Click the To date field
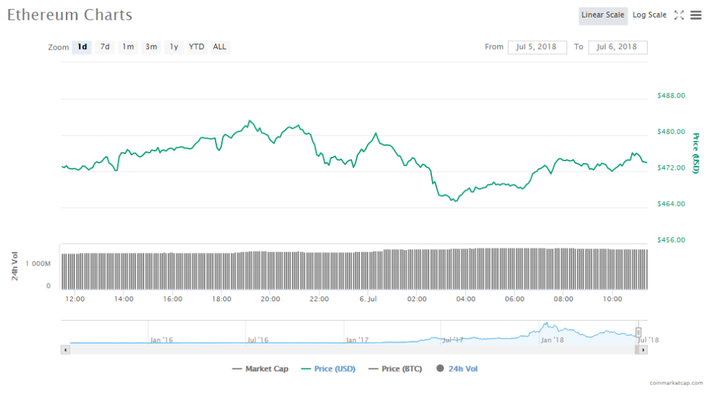717x393 pixels. (x=618, y=47)
